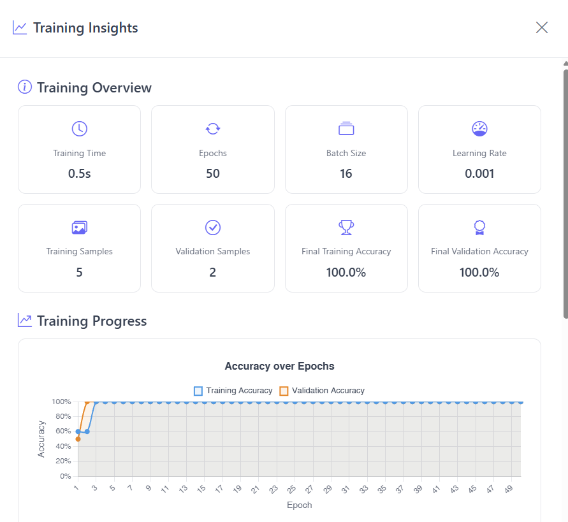
Task: Click the Learning Rate gauge icon
Action: [x=479, y=128]
